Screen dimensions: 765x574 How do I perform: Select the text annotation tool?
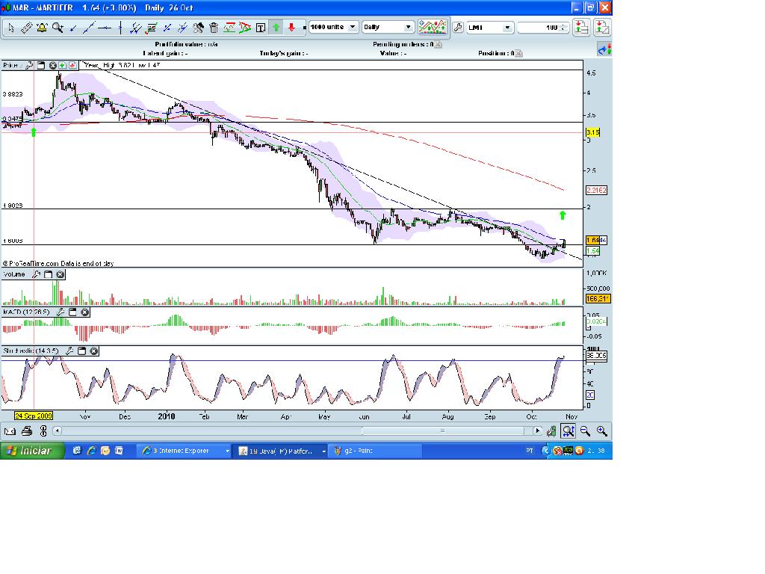click(x=261, y=28)
